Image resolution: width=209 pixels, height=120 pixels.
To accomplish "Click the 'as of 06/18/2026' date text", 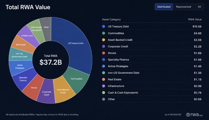I will tap(173, 114).
